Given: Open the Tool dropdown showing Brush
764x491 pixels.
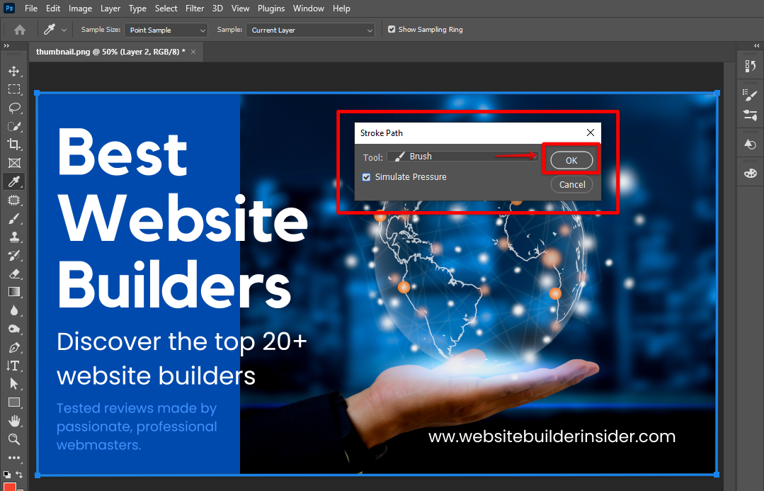Looking at the screenshot, I should click(463, 157).
